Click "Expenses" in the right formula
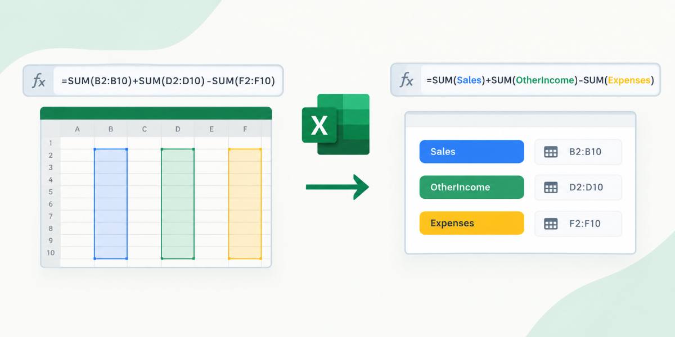Image resolution: width=675 pixels, height=337 pixels. click(x=629, y=80)
